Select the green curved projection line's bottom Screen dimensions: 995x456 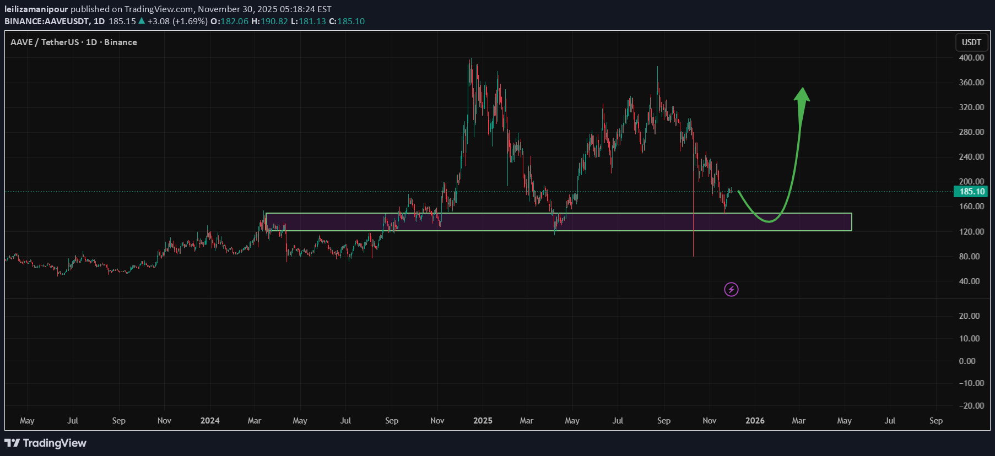point(768,221)
